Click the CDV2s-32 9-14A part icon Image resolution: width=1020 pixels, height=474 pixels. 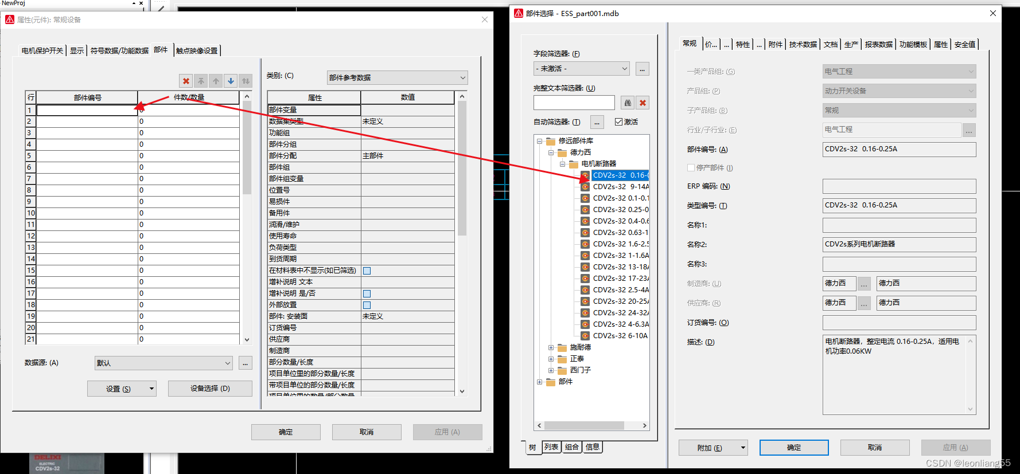tap(585, 187)
